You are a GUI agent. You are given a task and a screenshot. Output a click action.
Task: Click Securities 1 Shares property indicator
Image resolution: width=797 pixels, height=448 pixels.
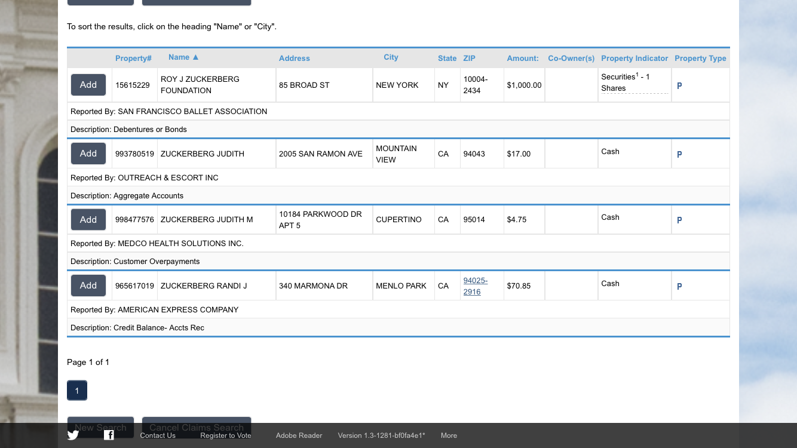click(634, 82)
